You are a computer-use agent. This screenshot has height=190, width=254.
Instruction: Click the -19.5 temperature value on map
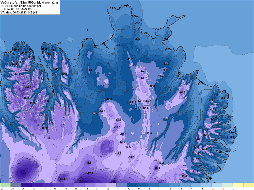coord(23,173)
